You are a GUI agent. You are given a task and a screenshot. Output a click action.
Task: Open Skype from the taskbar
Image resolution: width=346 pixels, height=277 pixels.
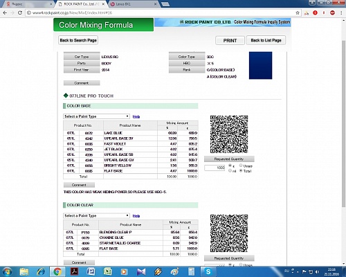click(x=208, y=271)
